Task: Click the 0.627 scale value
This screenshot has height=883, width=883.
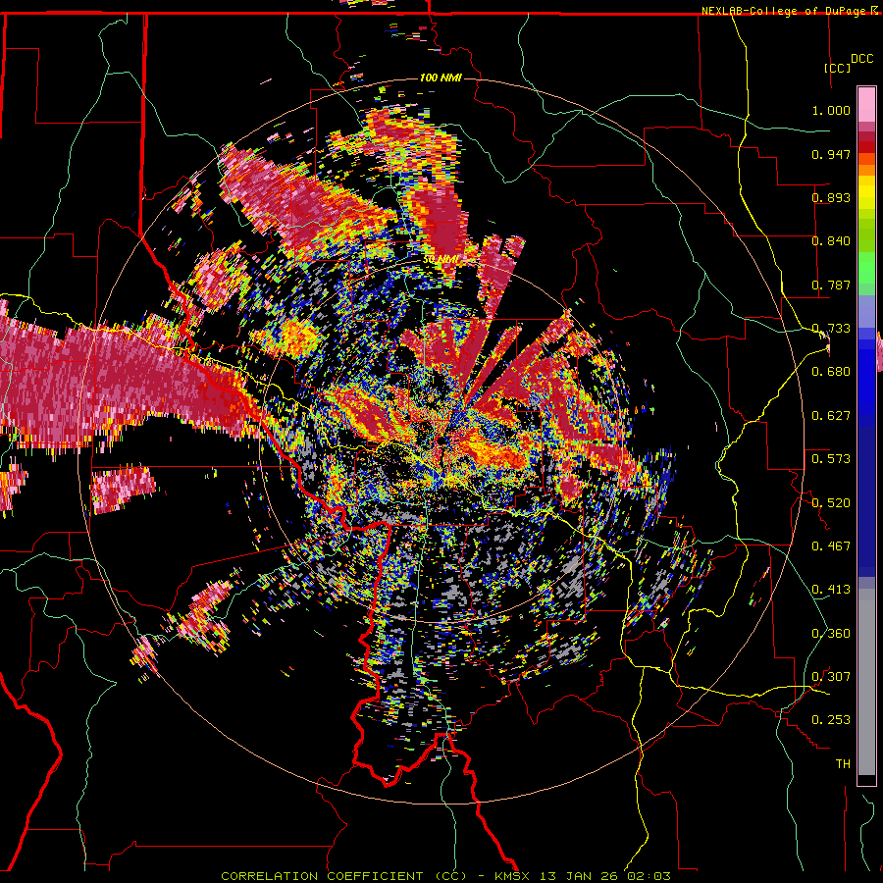Action: point(831,416)
